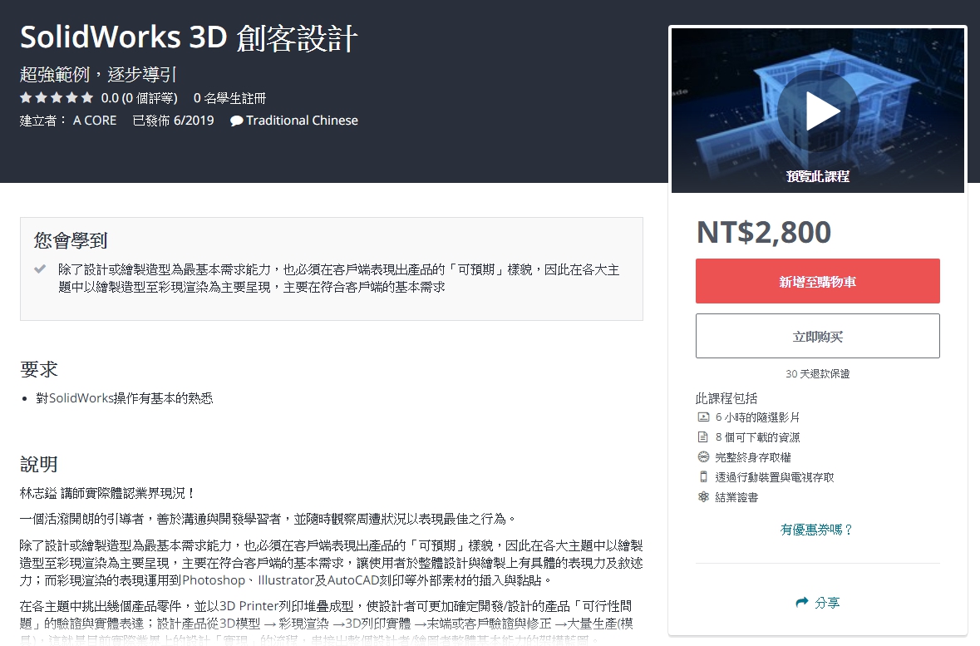The image size is (980, 646).
Task: Click the 對SolidWorks操作有基本的熟悉 requirement item
Action: tap(125, 398)
